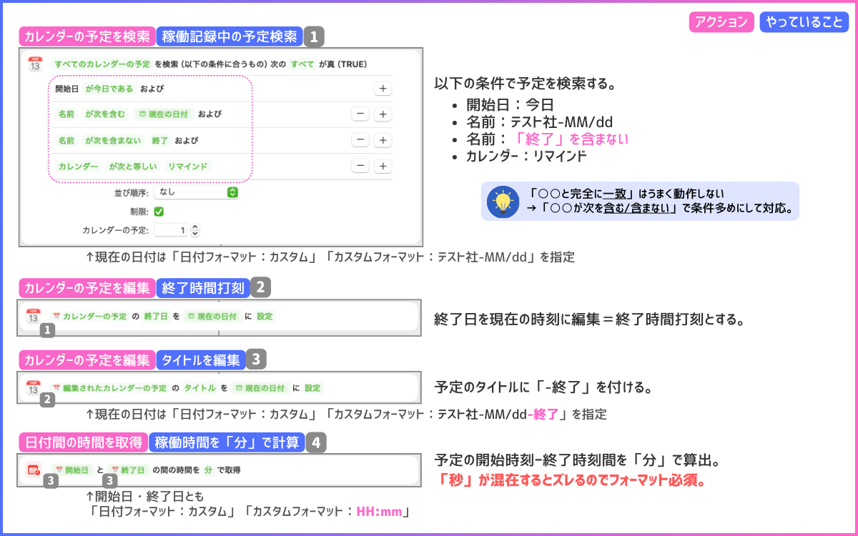Remove the カレンダー が次と等しい filter row
Image resolution: width=858 pixels, height=536 pixels.
360,166
